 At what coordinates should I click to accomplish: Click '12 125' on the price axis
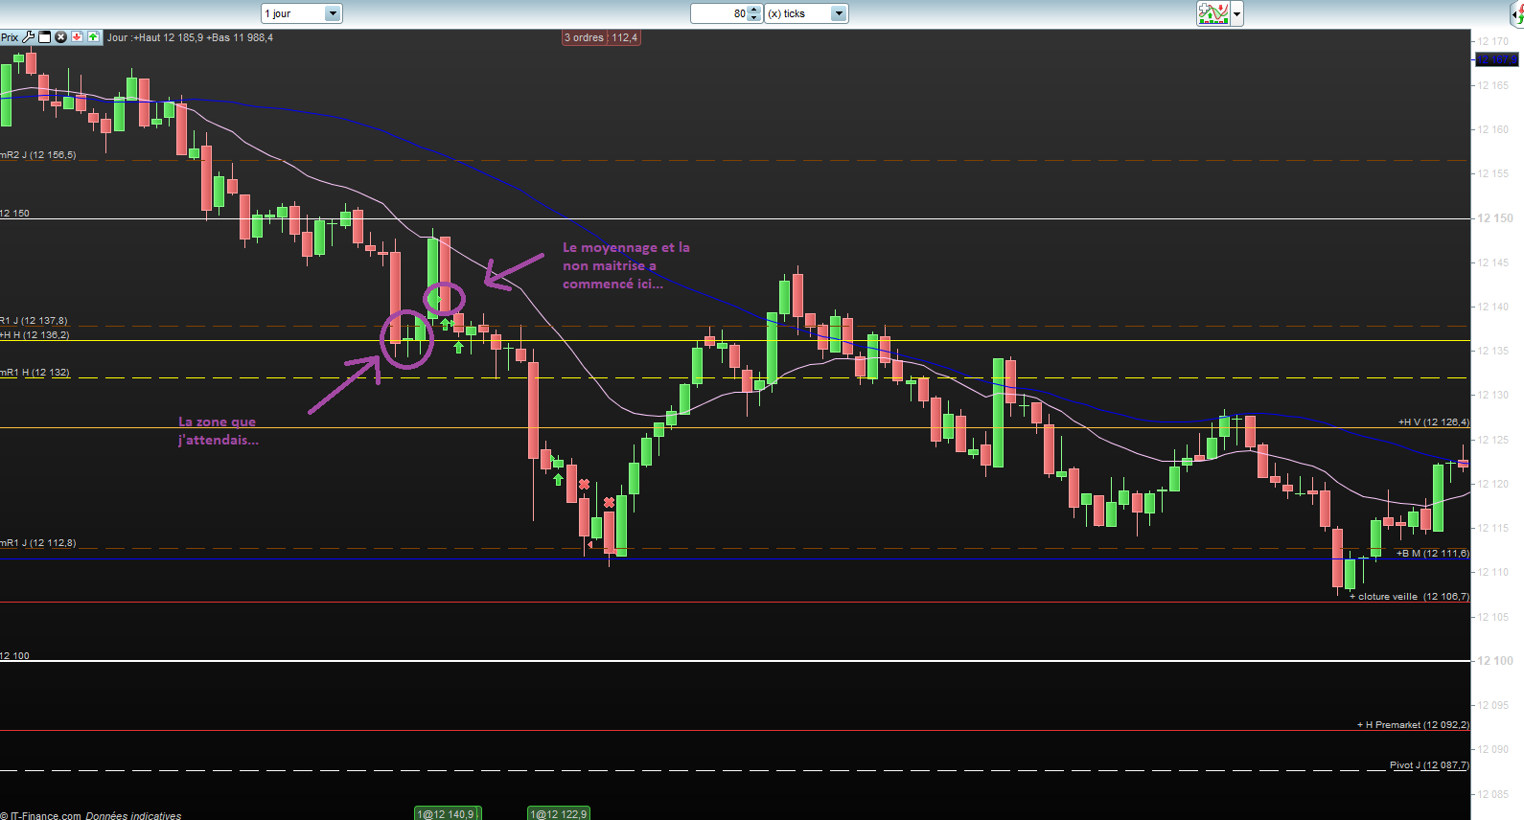click(1493, 440)
